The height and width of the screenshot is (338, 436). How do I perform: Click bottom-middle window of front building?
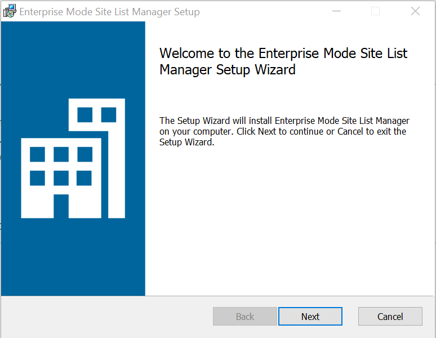[x=61, y=178]
